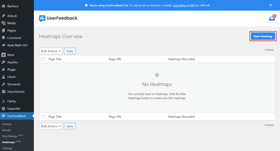Click the Clarity logo icon
Image resolution: width=280 pixels, height=151 pixels.
click(3, 101)
